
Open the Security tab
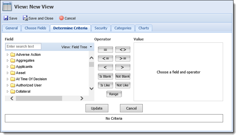[x=101, y=28]
